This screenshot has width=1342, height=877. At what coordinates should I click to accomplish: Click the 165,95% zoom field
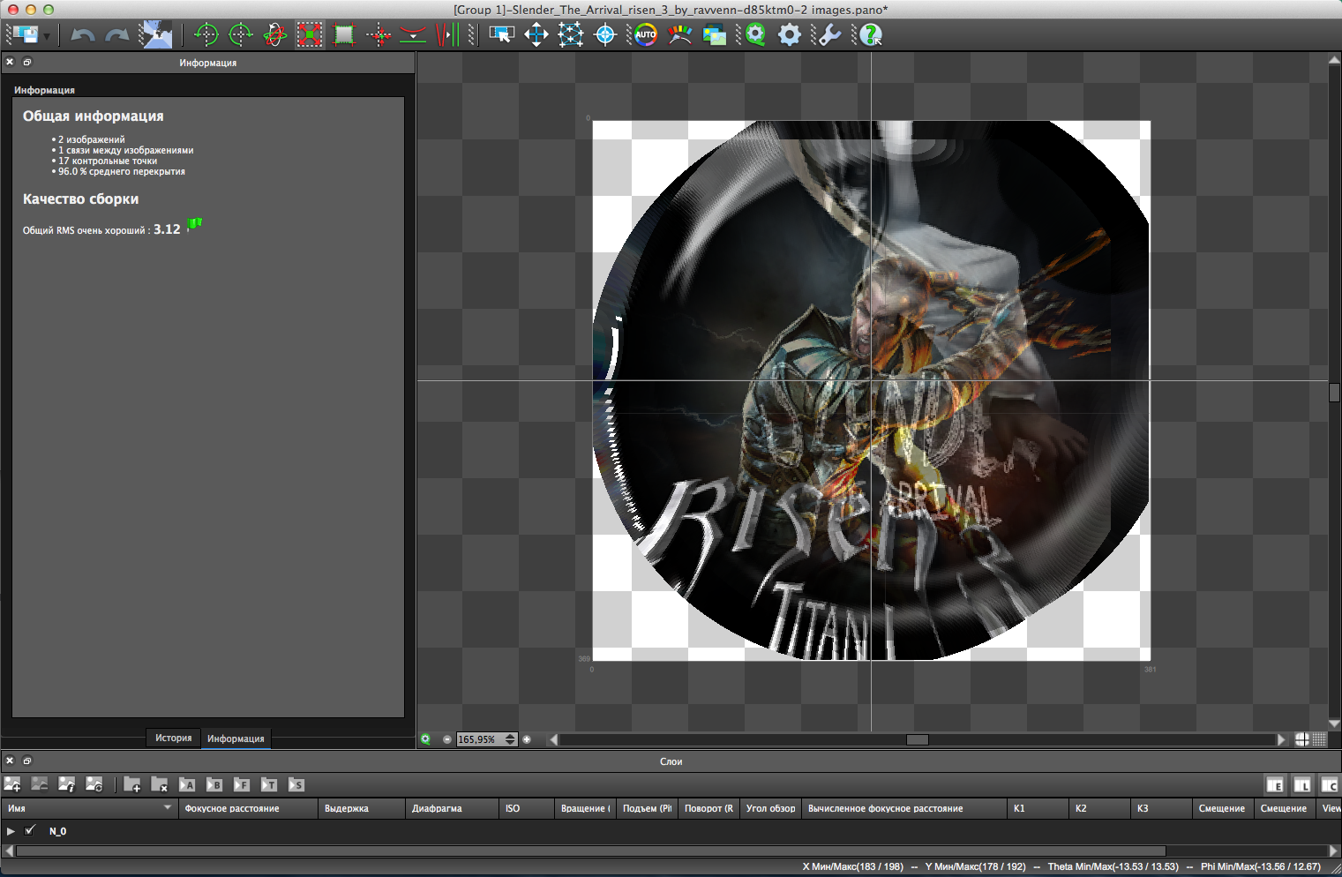[480, 739]
